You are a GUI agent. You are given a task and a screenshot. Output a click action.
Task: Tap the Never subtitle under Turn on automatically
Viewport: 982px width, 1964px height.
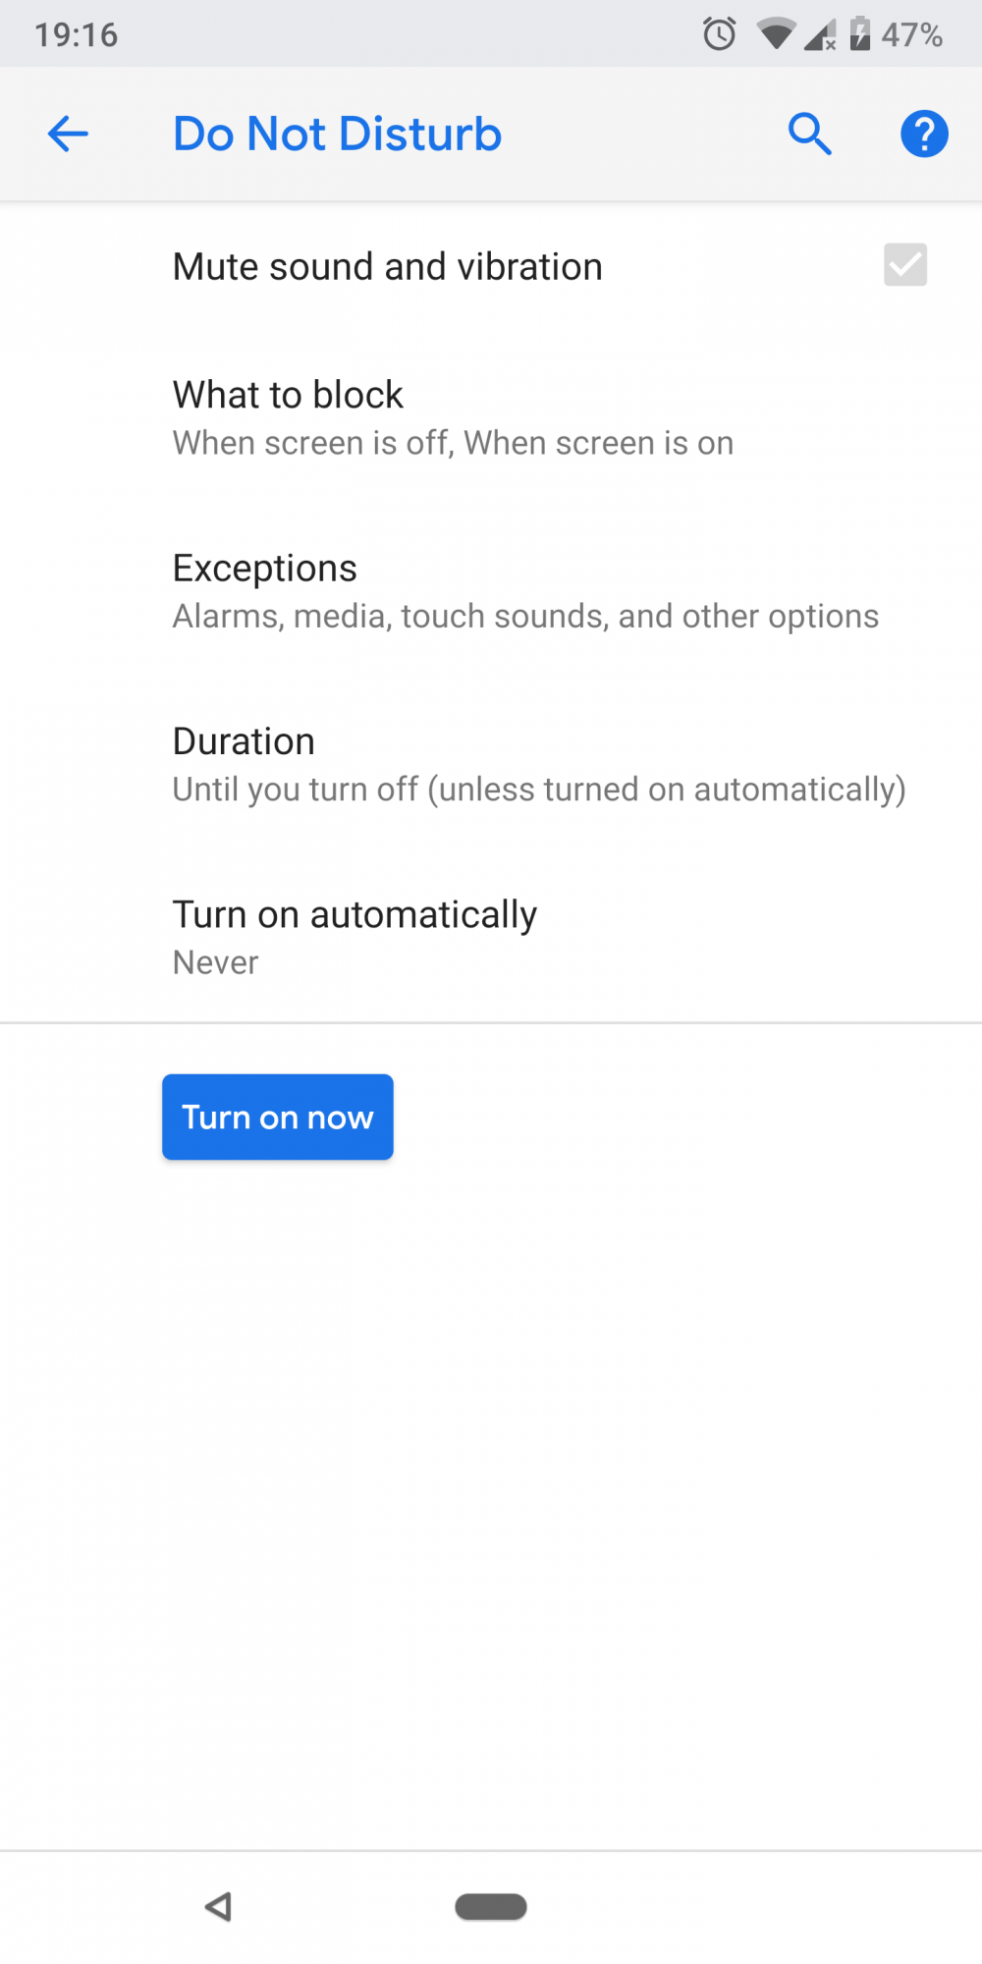(x=216, y=962)
